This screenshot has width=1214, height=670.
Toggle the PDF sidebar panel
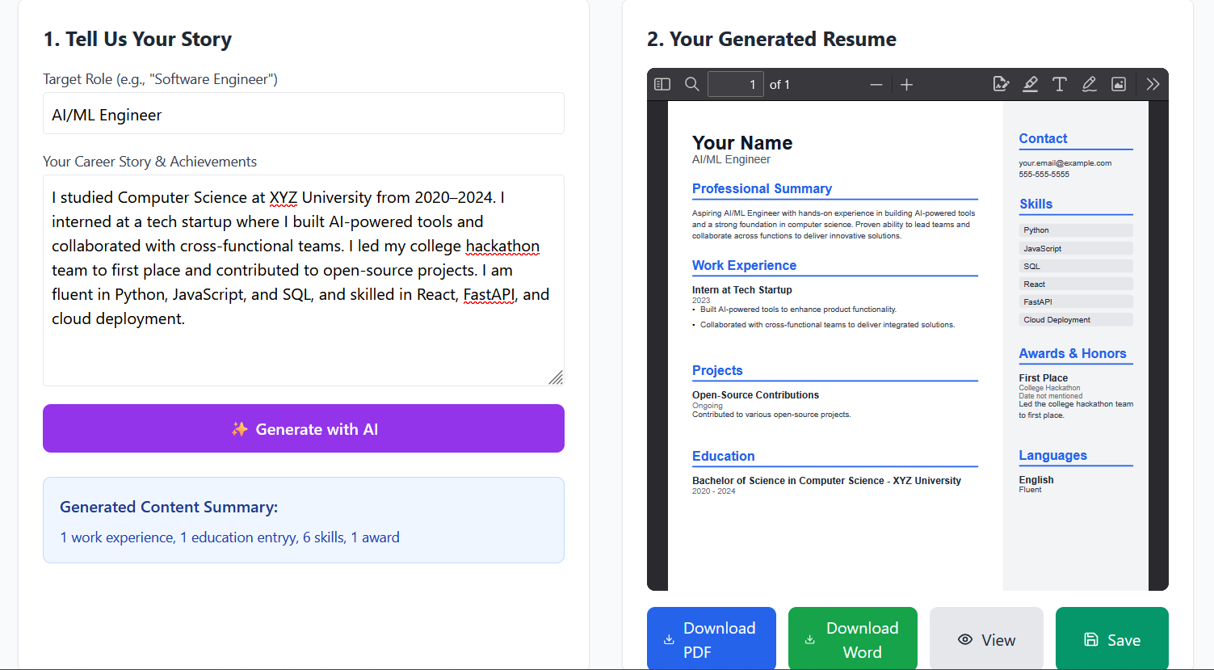point(661,83)
